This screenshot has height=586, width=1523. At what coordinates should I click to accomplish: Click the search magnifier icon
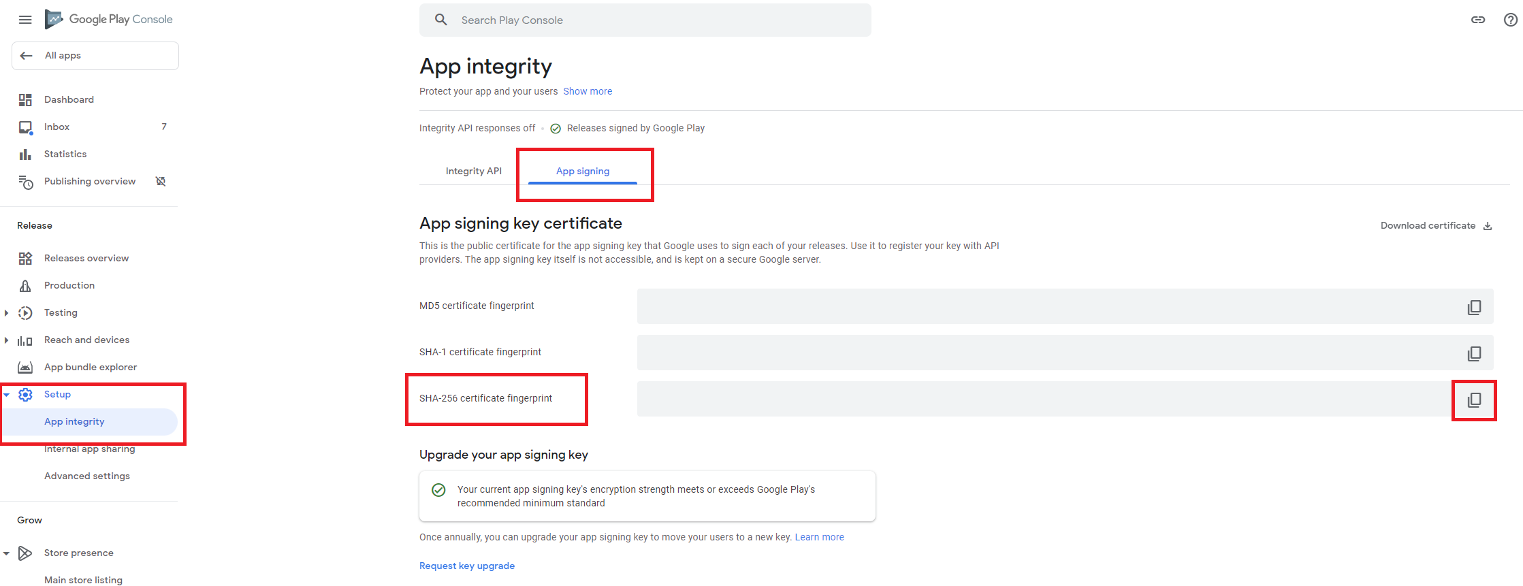coord(441,20)
